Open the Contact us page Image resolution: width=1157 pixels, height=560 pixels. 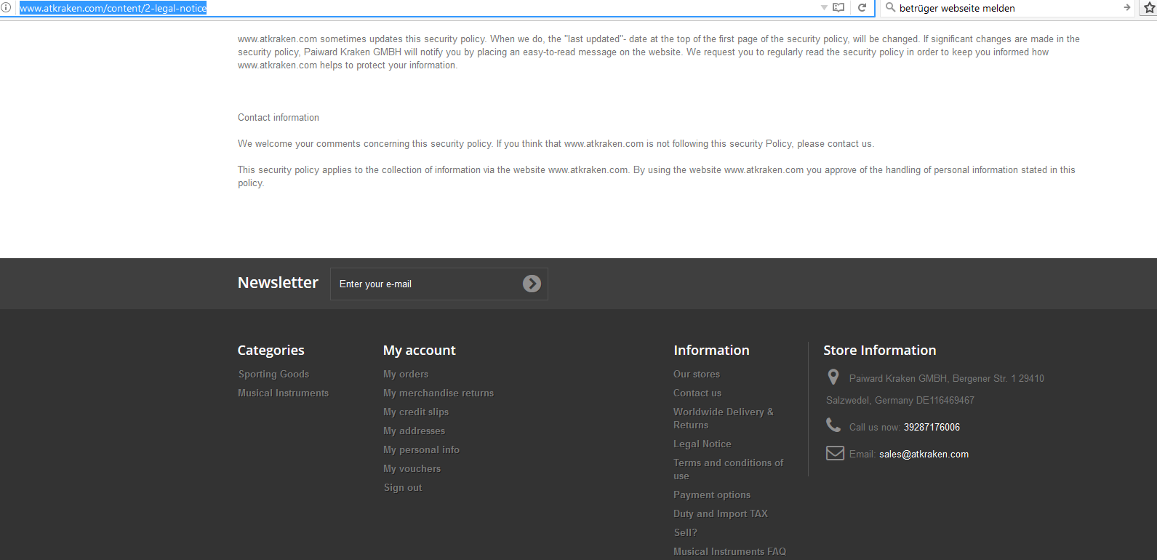697,393
